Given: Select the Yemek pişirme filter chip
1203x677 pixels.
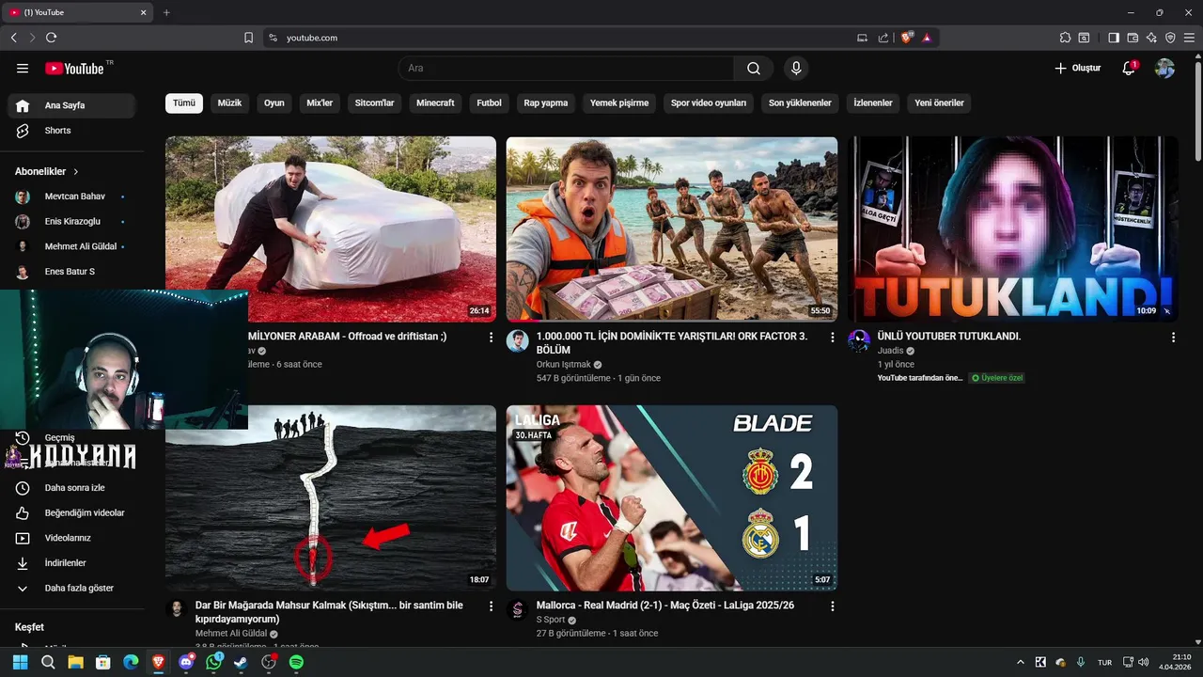Looking at the screenshot, I should (x=619, y=103).
